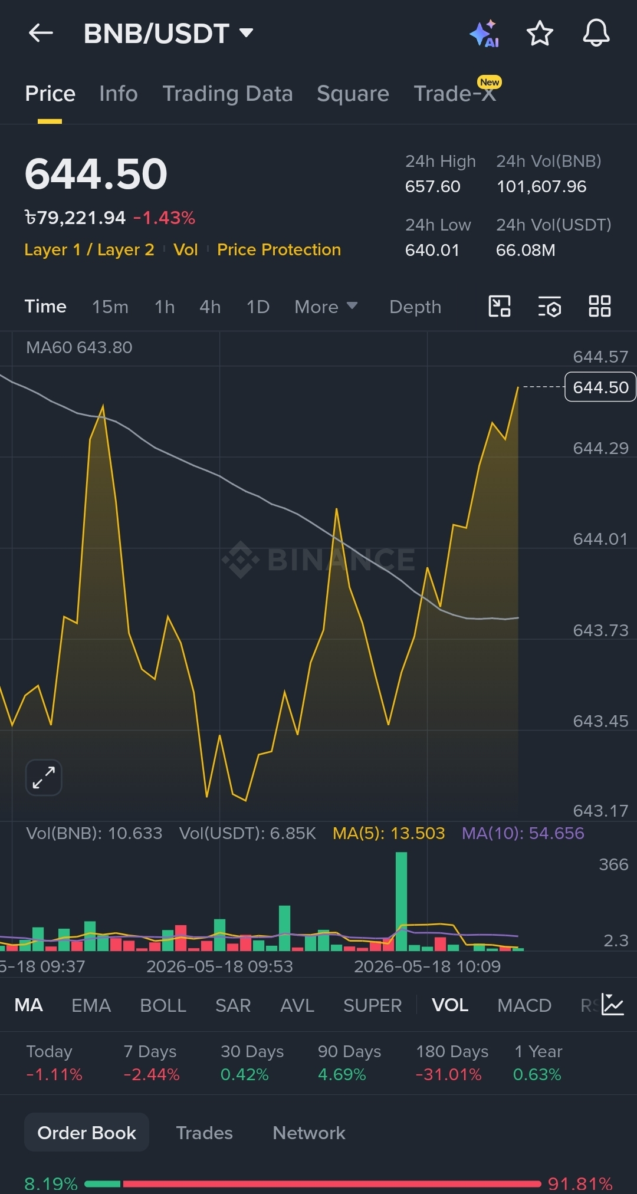
Task: Tap the 91.81% sell percentage
Action: coord(580,1183)
